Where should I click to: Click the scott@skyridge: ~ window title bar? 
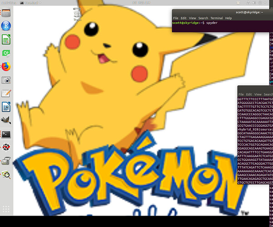223,12
